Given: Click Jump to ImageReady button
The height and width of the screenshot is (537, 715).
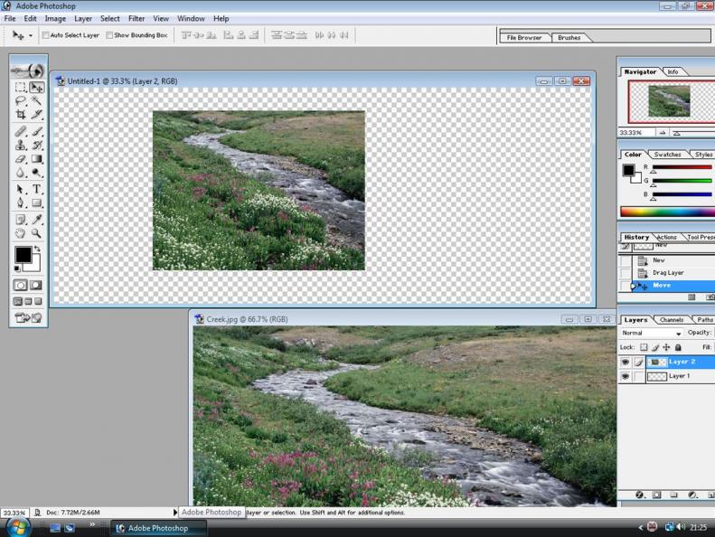Looking at the screenshot, I should click(28, 317).
